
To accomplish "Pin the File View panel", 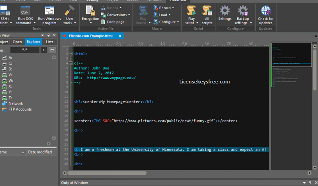I will point(48,35).
